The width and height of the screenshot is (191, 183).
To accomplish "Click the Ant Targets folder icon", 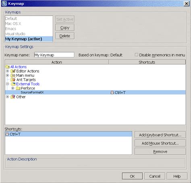I will pyautogui.click(x=13, y=80).
